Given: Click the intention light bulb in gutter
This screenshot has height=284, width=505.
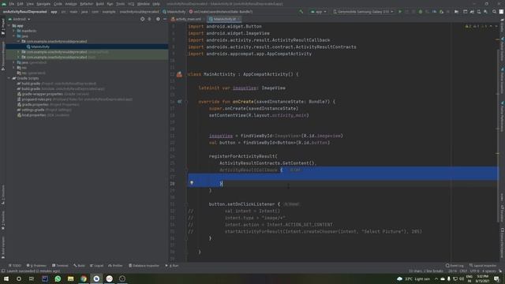Looking at the screenshot, I should click(192, 183).
